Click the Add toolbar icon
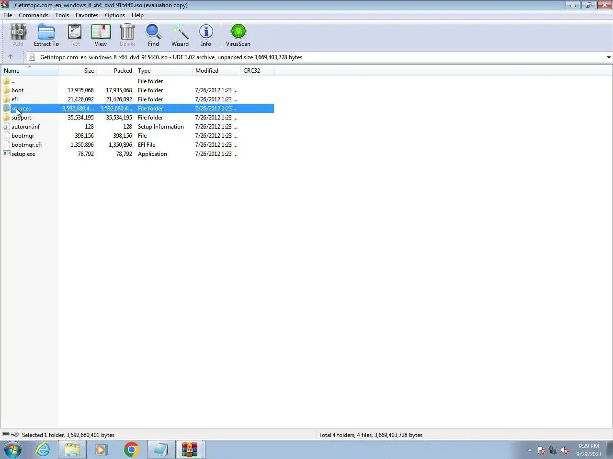The image size is (613, 459). (x=18, y=35)
